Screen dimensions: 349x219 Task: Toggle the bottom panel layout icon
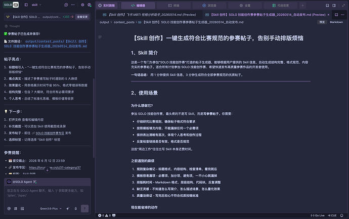pyautogui.click(x=327, y=6)
